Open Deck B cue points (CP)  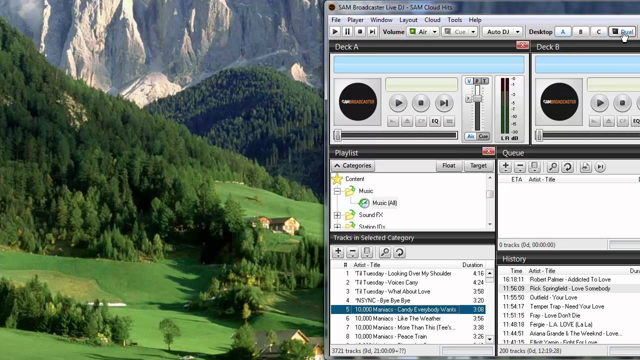[x=622, y=121]
